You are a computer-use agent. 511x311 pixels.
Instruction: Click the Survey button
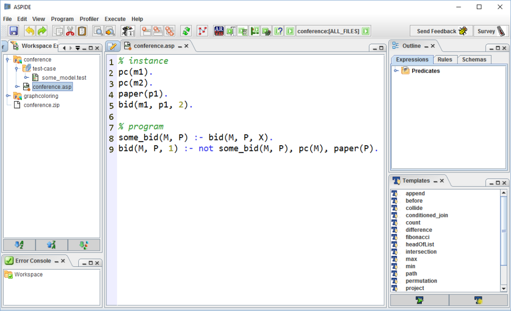(491, 31)
